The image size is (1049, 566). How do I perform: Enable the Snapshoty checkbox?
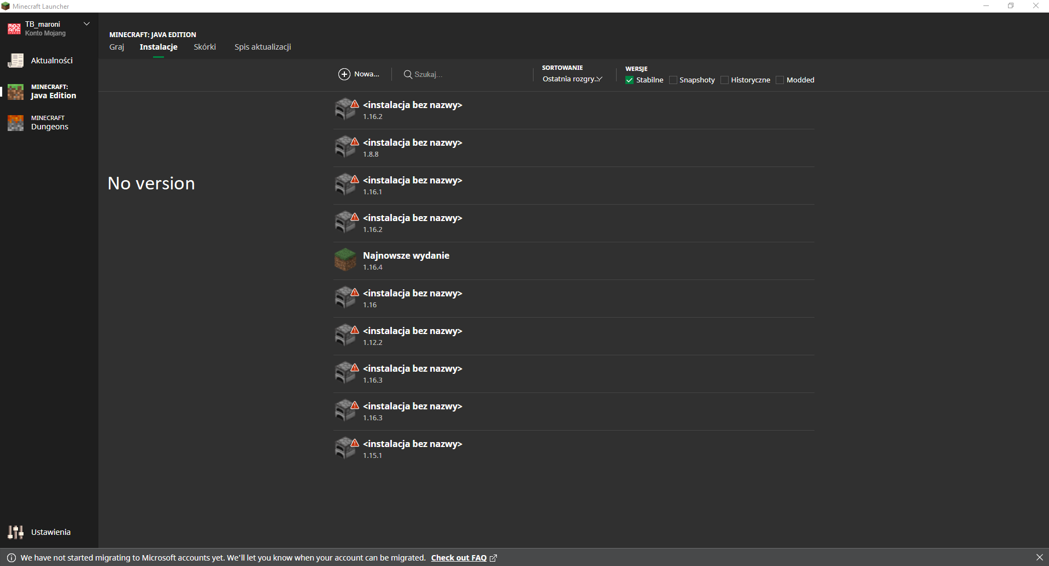pos(673,80)
